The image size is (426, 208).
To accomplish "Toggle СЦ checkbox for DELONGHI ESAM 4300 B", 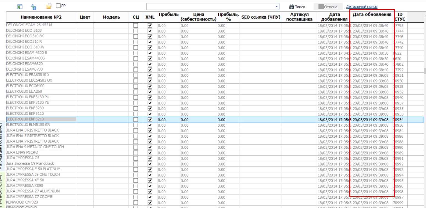I will pos(136,53).
